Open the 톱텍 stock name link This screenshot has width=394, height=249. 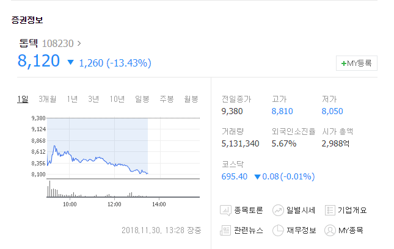(28, 43)
